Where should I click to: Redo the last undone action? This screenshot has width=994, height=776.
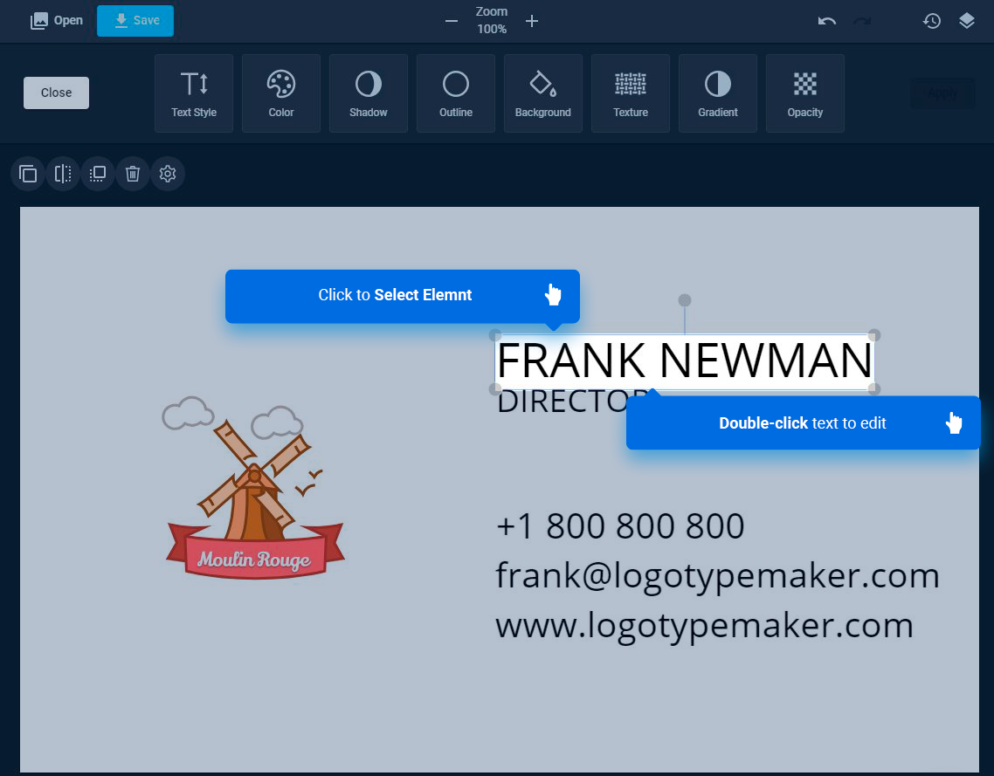pos(863,21)
